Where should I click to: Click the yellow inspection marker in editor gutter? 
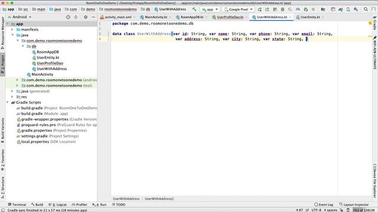click(370, 24)
